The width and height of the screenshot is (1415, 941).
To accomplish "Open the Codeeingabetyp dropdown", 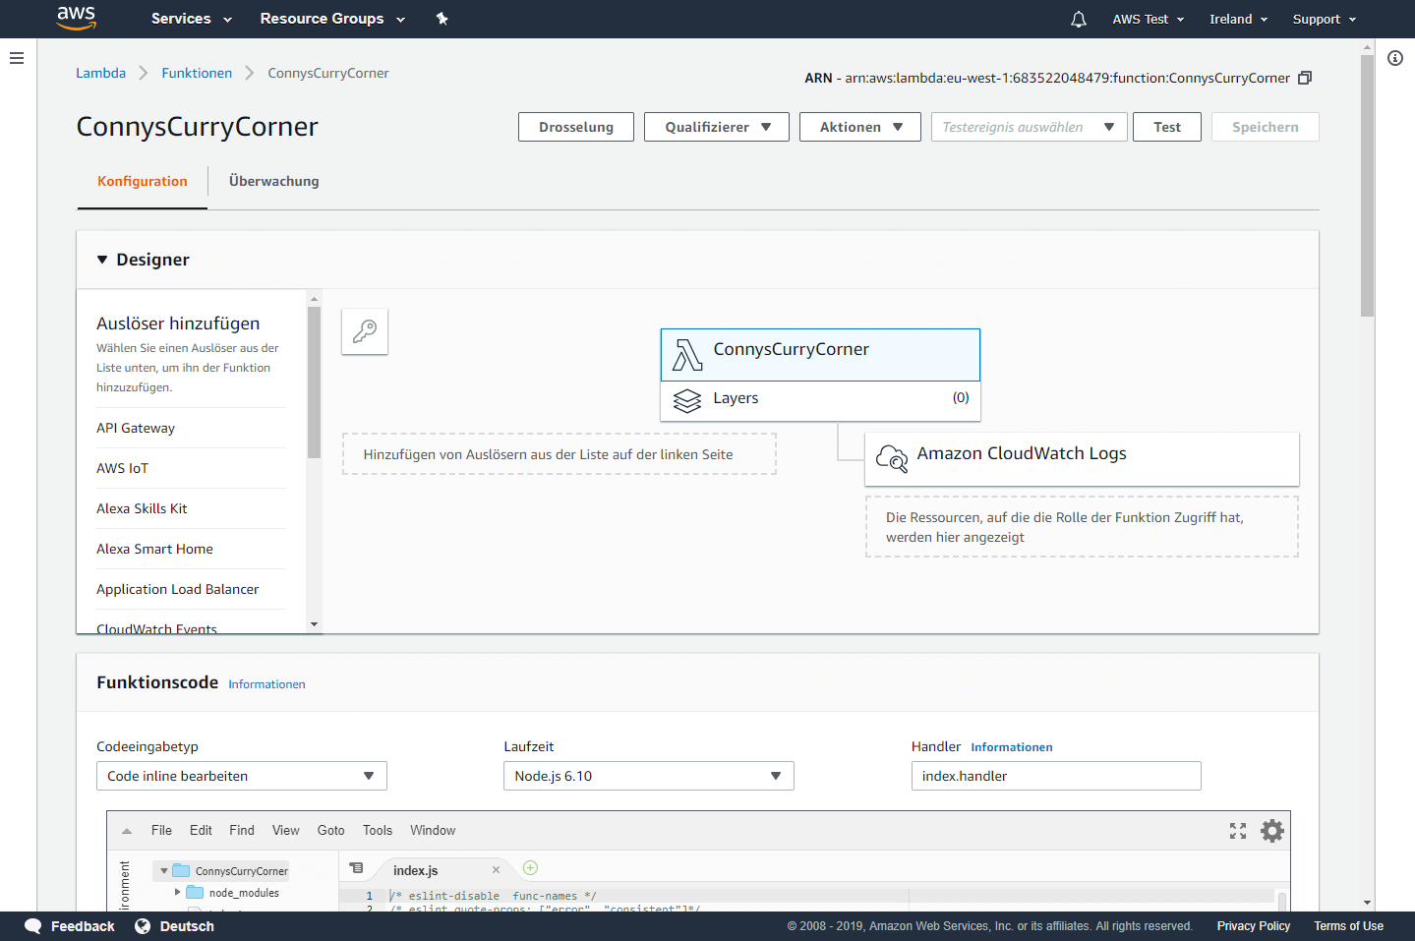I will pyautogui.click(x=242, y=776).
